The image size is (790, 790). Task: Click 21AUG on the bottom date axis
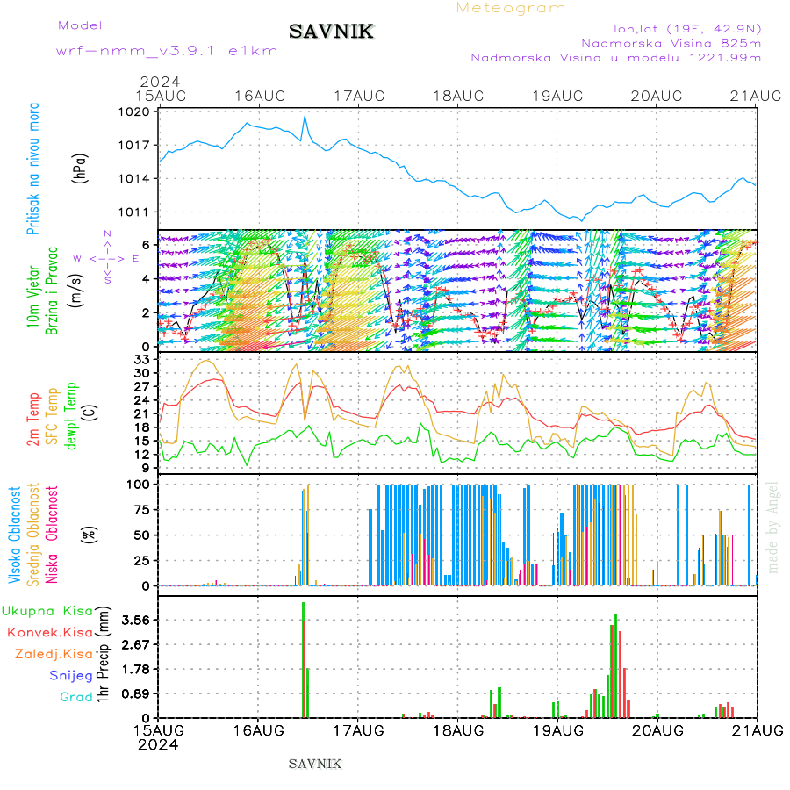(758, 730)
